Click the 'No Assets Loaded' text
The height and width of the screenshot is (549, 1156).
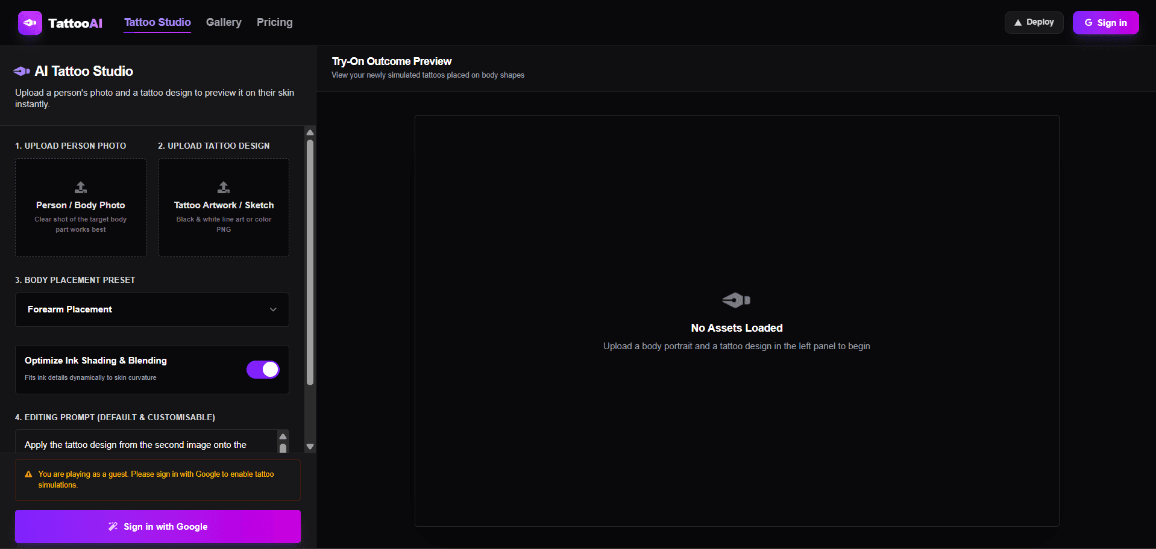point(737,328)
